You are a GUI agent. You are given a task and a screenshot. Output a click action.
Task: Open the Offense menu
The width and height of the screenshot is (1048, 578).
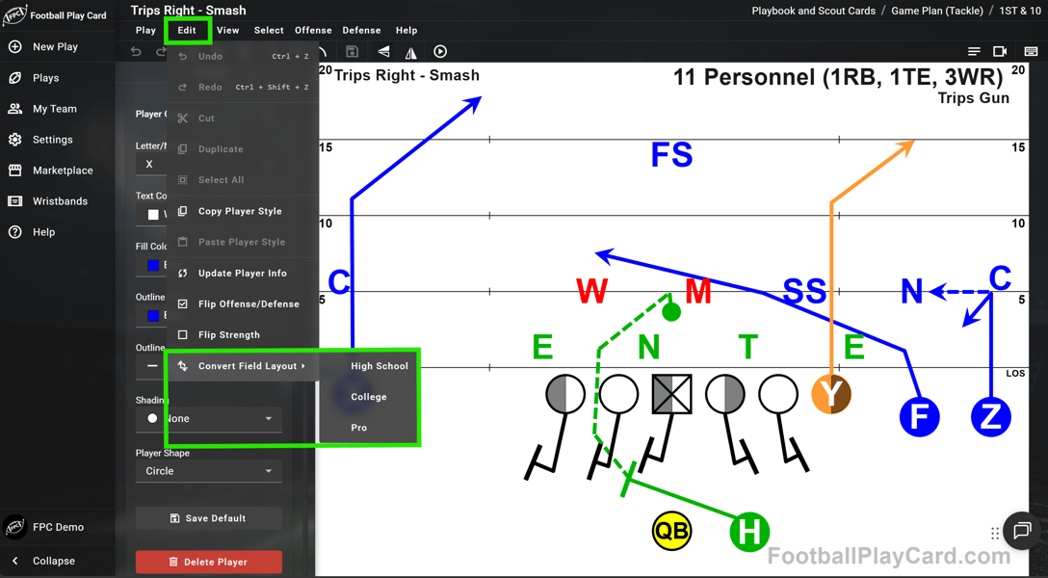coord(313,30)
